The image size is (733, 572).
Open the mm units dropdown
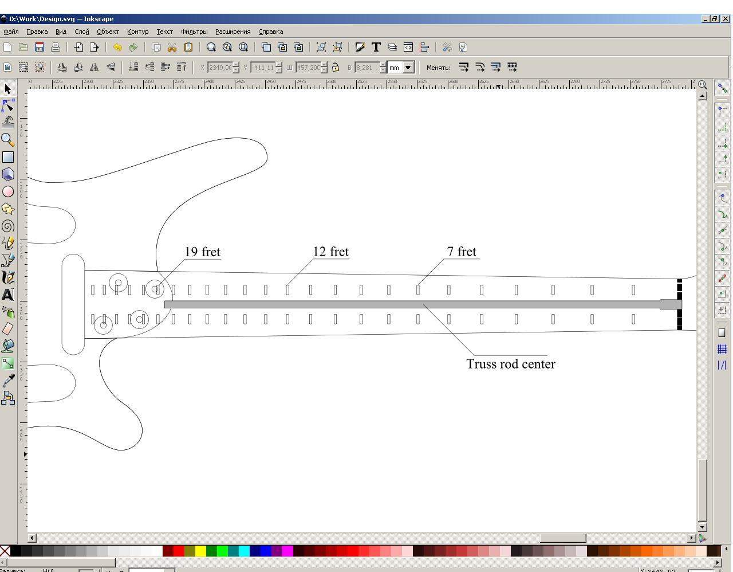click(x=408, y=68)
